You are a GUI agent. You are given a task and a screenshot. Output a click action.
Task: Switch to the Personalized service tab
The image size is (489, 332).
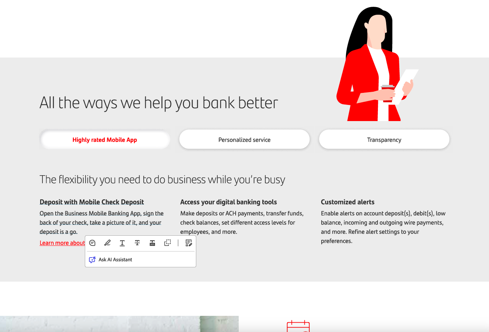[x=245, y=140]
